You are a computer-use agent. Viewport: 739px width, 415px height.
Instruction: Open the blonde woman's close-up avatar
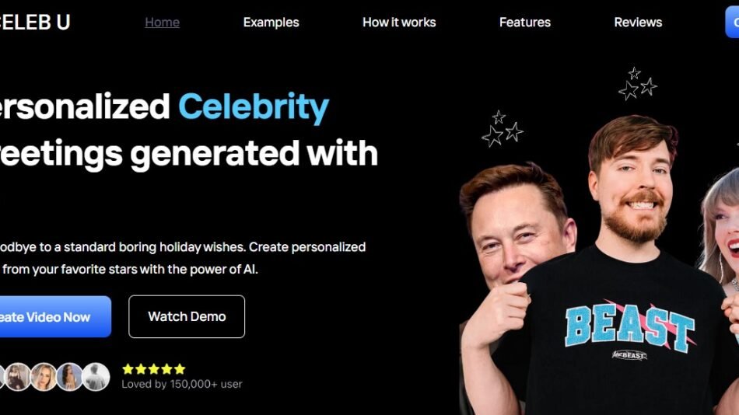(x=44, y=377)
